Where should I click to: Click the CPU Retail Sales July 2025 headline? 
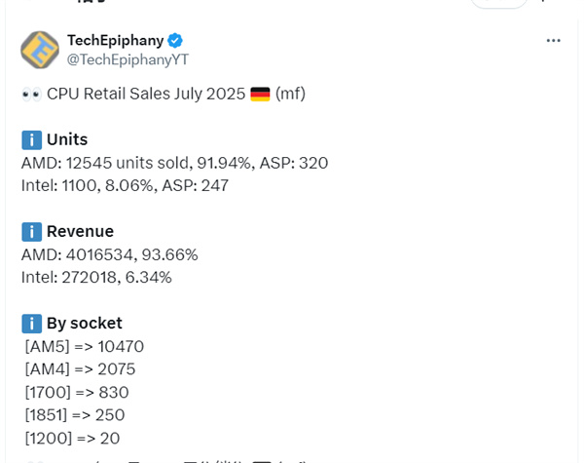click(146, 94)
